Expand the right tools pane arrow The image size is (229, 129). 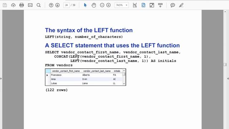228,78
